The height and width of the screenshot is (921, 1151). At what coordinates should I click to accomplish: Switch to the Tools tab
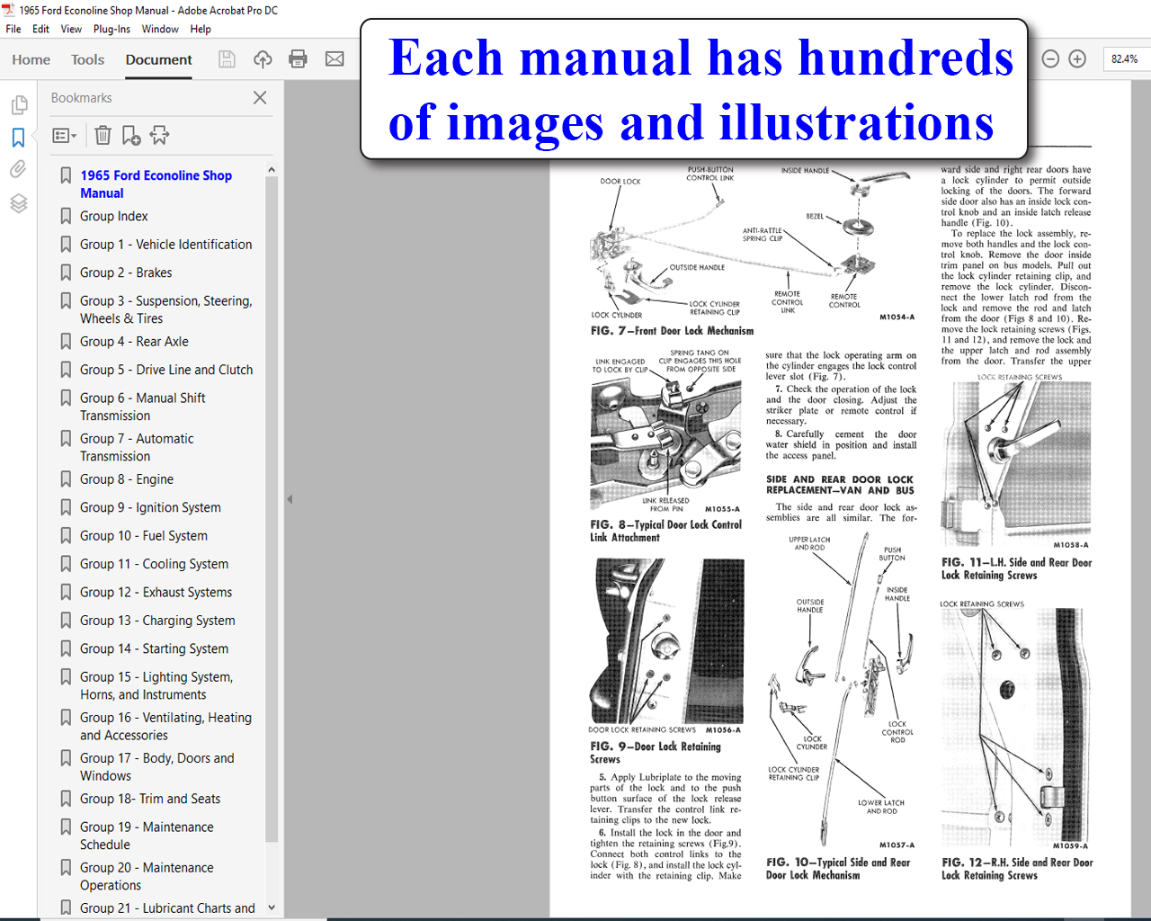[88, 59]
